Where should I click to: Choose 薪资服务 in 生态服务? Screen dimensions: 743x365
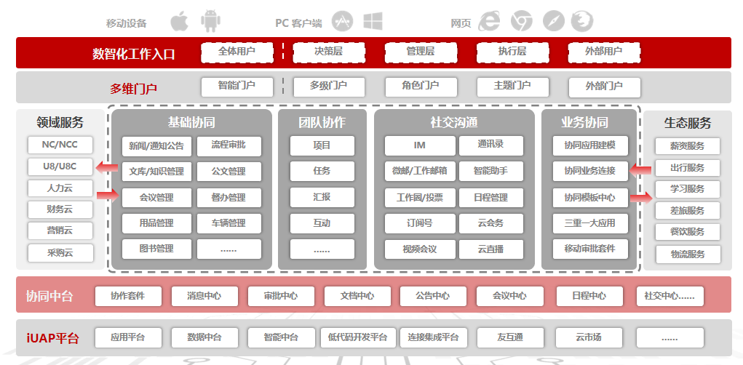687,146
